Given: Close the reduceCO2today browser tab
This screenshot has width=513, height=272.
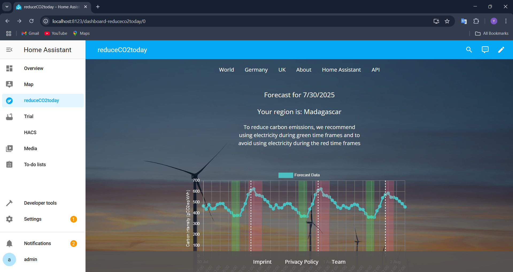Looking at the screenshot, I should click(x=86, y=7).
